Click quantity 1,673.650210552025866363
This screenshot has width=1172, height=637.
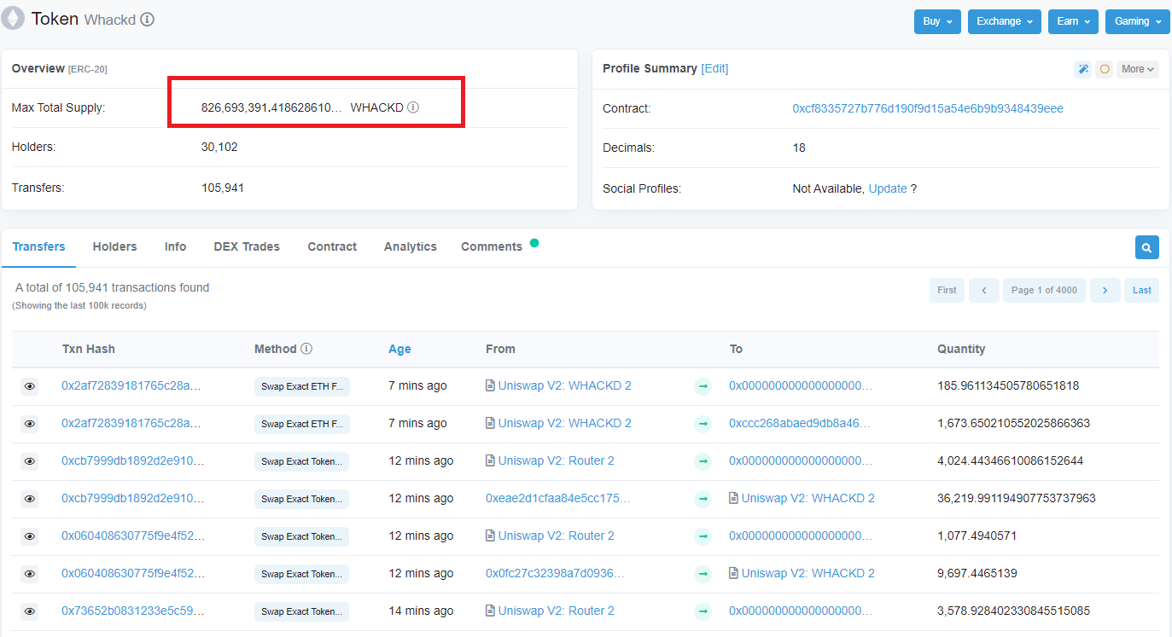tap(1013, 423)
